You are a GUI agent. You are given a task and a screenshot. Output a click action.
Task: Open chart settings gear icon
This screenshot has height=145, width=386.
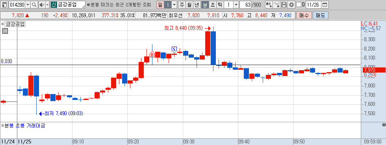[291, 4]
